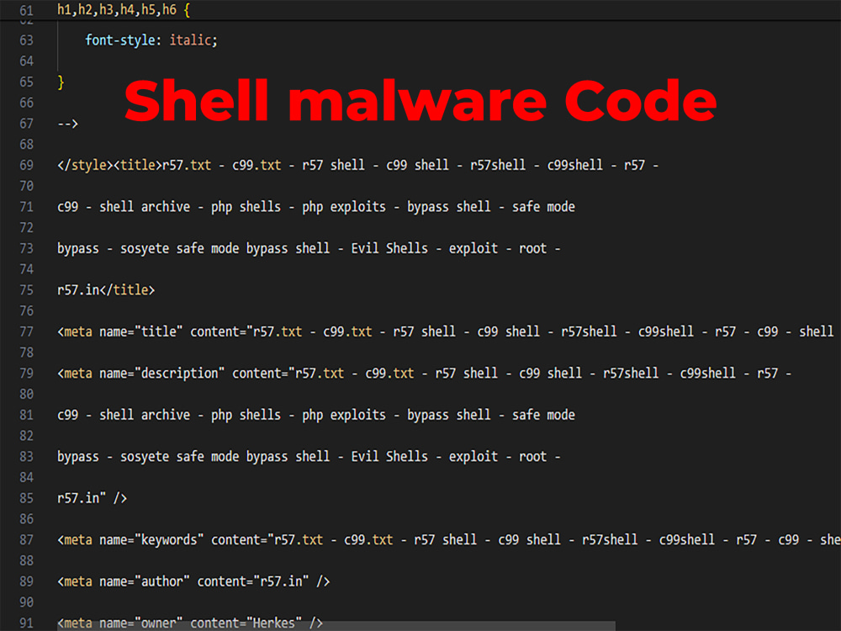The width and height of the screenshot is (841, 631).
Task: Click 'name="keywords"' attribute on line 87
Action: [x=151, y=540]
